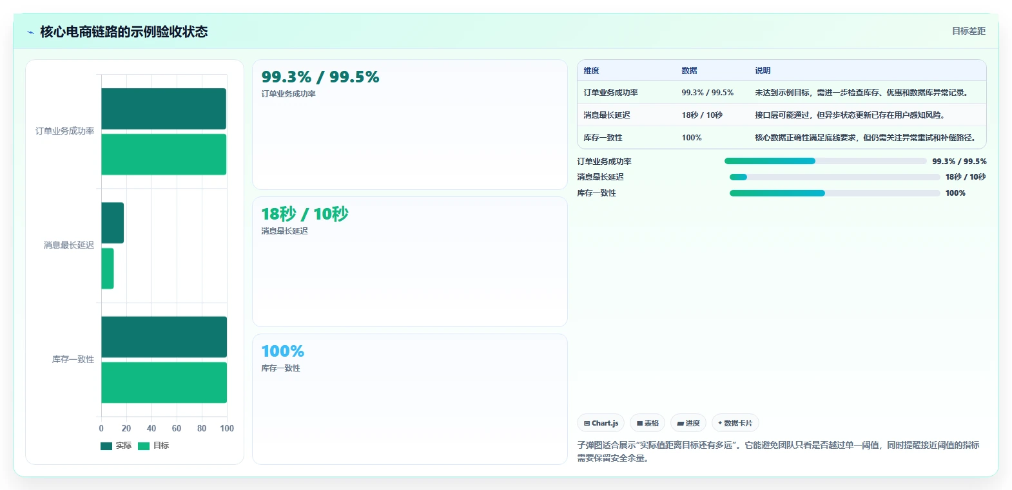Open the 100% 库存一致性 stat card
Image resolution: width=1012 pixels, height=490 pixels.
(x=410, y=399)
